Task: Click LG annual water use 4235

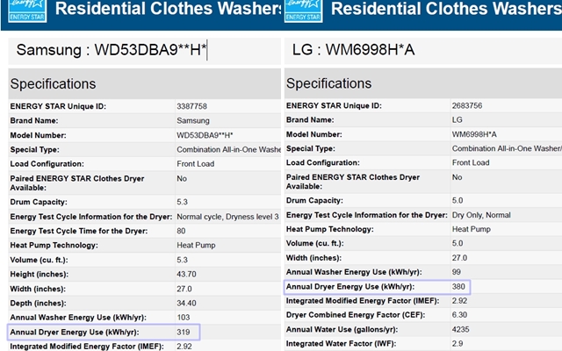Action: [460, 330]
